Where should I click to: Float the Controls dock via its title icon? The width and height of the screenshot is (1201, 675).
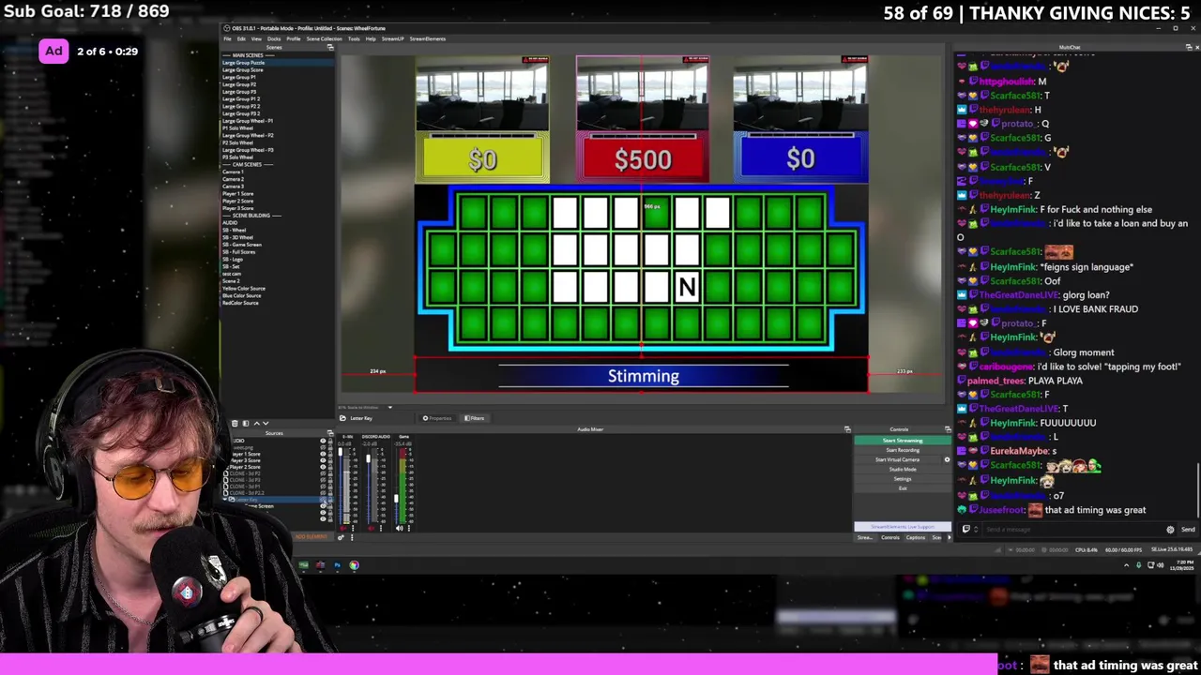click(948, 429)
